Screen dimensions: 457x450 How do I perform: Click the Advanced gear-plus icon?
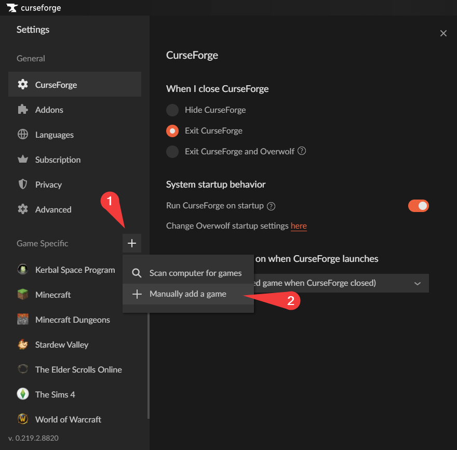pyautogui.click(x=23, y=209)
